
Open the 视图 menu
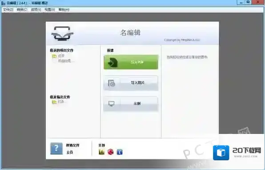tap(50, 10)
